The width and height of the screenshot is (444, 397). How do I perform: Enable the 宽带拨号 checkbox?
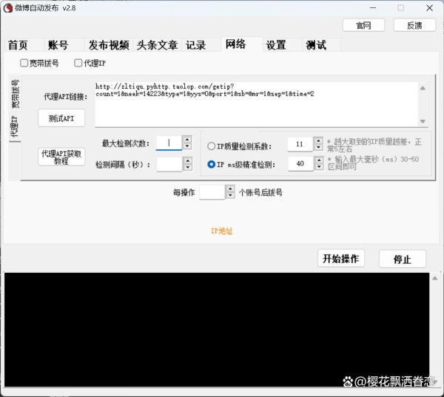pyautogui.click(x=24, y=63)
